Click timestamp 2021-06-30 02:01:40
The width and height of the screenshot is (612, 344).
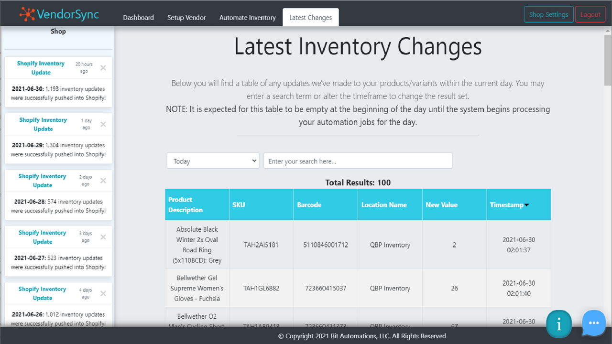519,288
